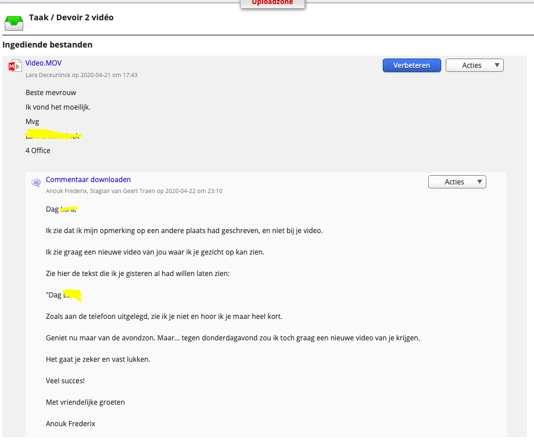Image resolution: width=534 pixels, height=443 pixels.
Task: Expand the Acties dropdown in the comment
Action: click(x=457, y=182)
